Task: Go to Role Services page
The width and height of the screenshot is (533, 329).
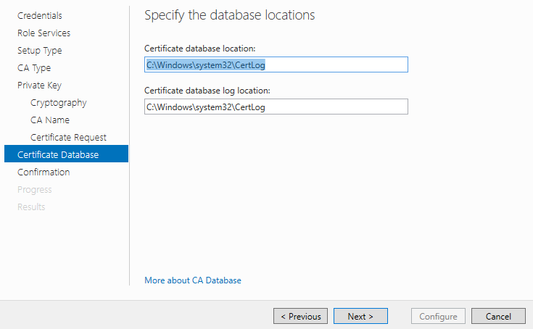Action: [x=44, y=33]
